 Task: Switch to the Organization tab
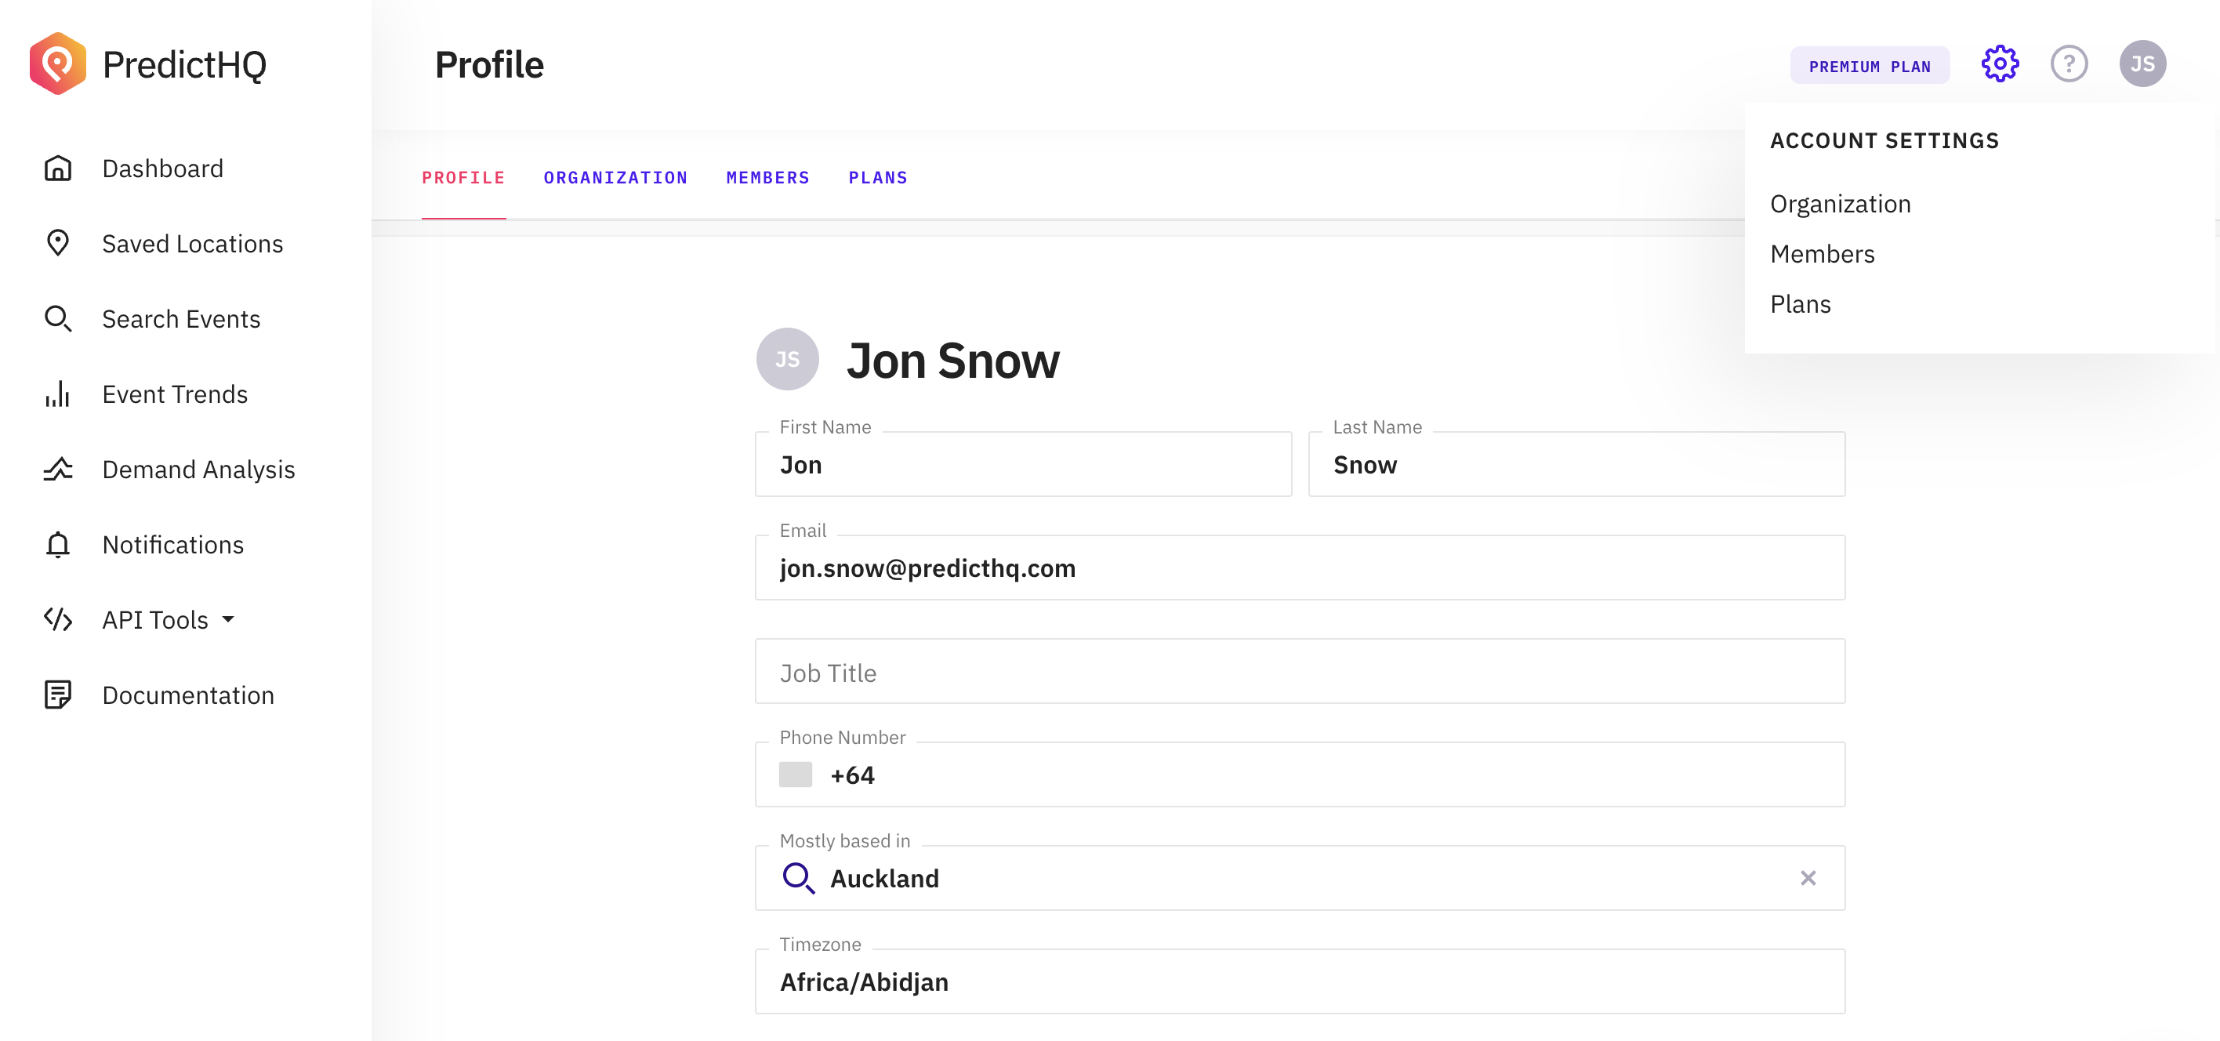tap(615, 177)
